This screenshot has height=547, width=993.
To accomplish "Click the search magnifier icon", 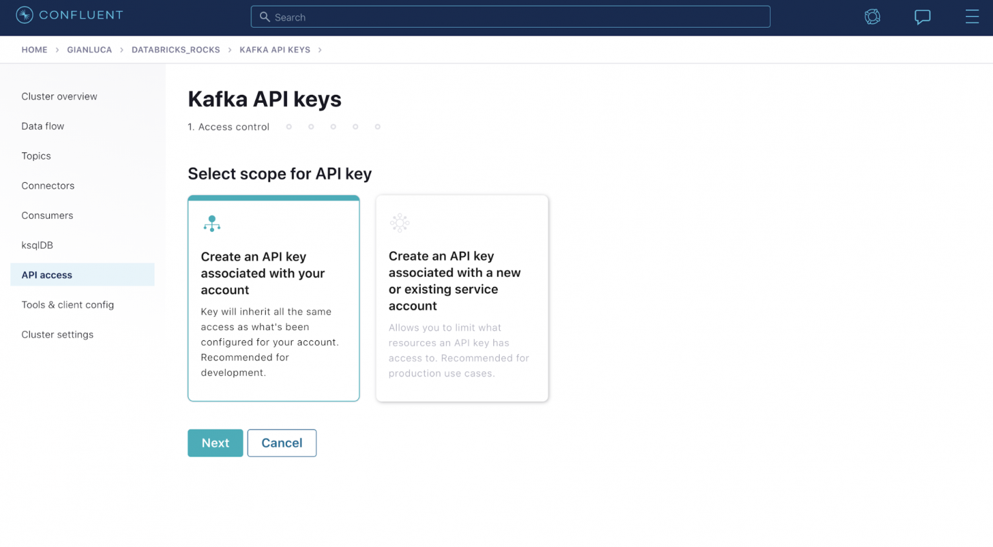I will [264, 17].
